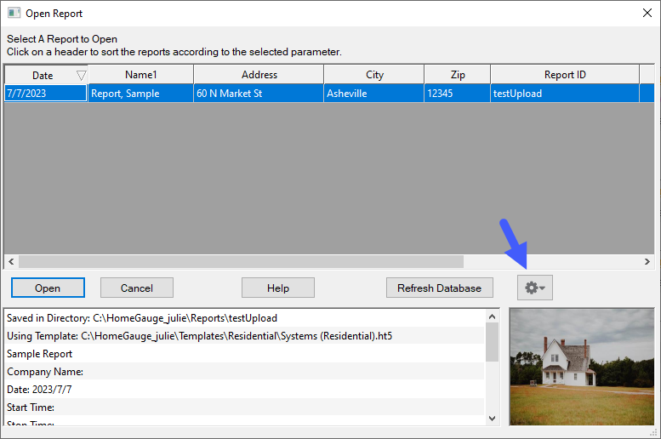This screenshot has height=439, width=661.
Task: Click the 'Saved in Directory' line
Action: (244, 318)
